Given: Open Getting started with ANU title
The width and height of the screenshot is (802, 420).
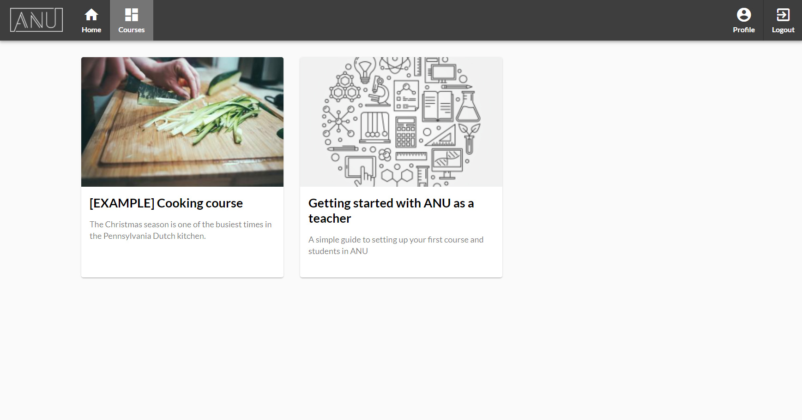Looking at the screenshot, I should point(391,211).
